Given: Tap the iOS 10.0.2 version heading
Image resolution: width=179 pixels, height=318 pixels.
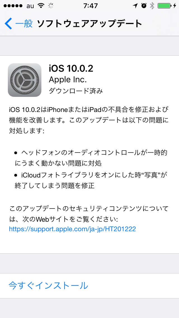Looking at the screenshot, I should point(71,69).
